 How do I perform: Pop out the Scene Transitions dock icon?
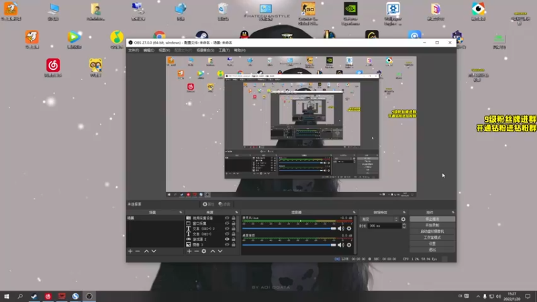pyautogui.click(x=404, y=212)
